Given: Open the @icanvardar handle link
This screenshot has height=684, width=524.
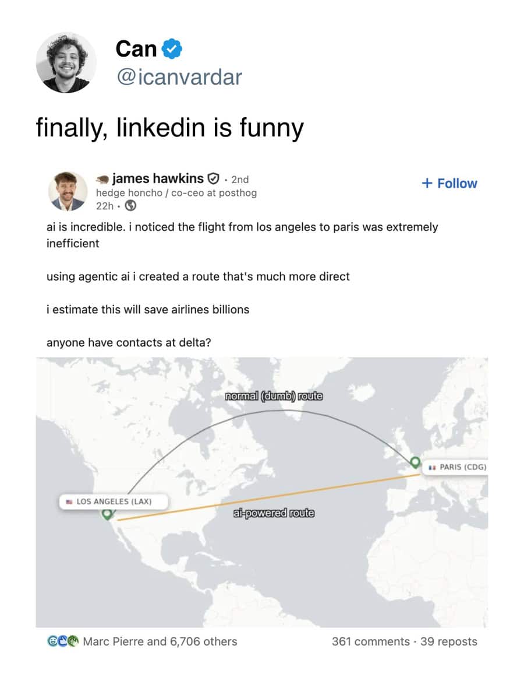Looking at the screenshot, I should [x=179, y=78].
